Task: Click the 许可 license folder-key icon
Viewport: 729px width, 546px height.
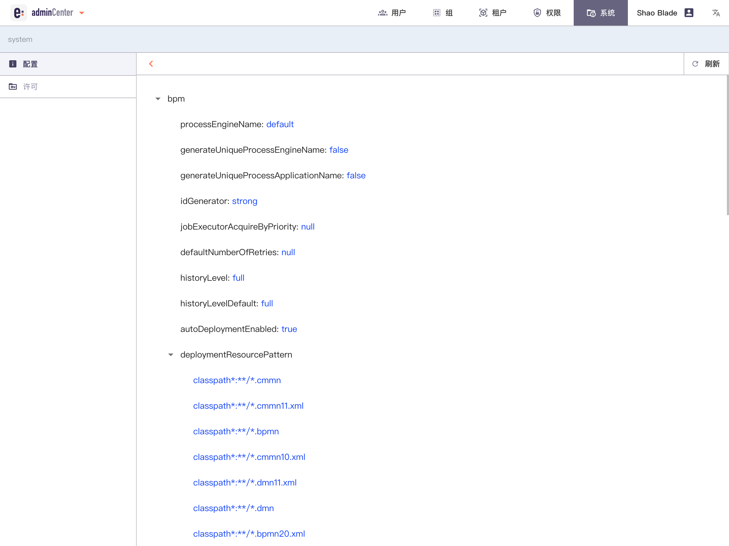Action: click(13, 87)
